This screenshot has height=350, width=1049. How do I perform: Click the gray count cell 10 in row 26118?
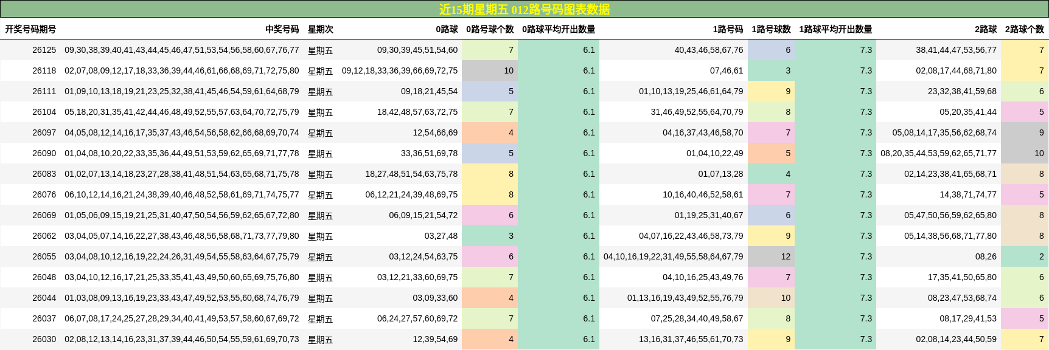(x=490, y=70)
